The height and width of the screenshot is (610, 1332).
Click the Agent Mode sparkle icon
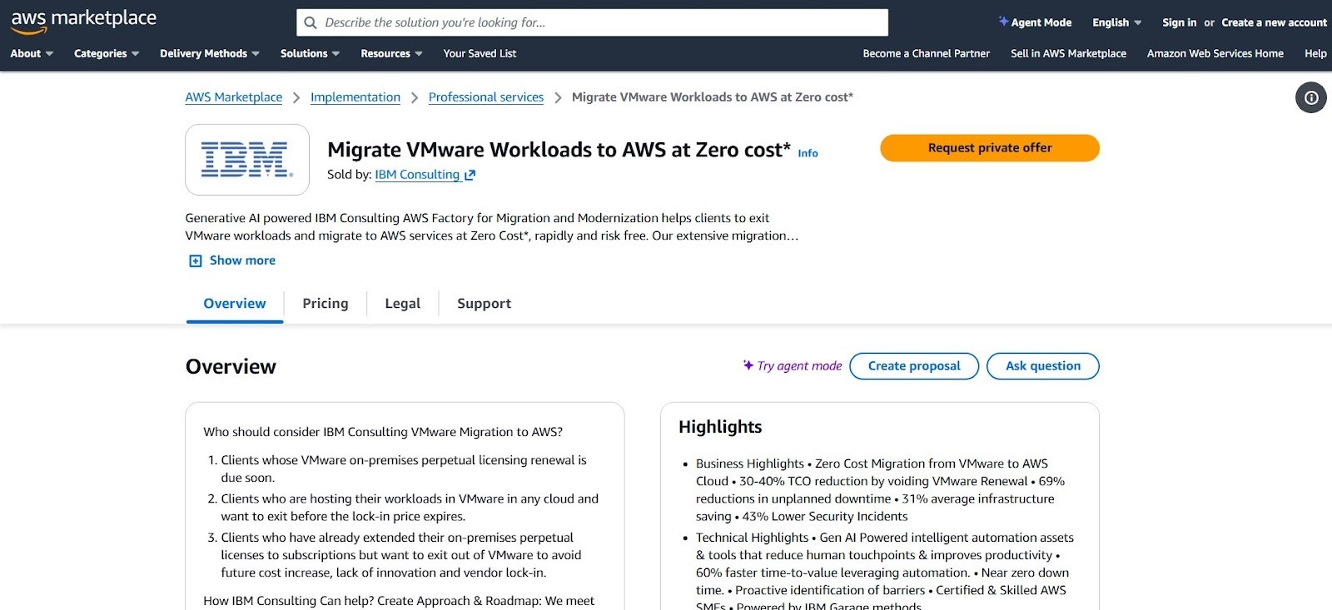(1003, 21)
